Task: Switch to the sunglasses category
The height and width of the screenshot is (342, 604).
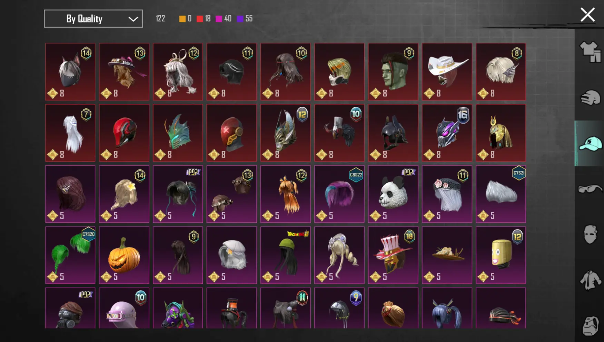Action: point(590,189)
